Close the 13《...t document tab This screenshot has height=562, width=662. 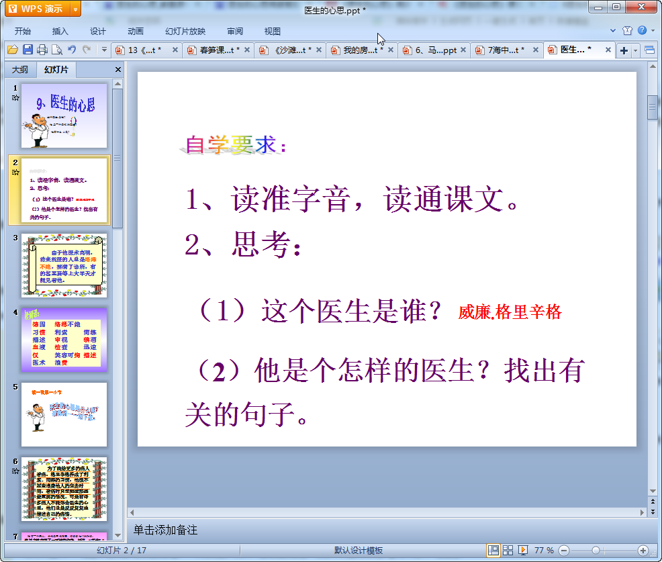[175, 50]
